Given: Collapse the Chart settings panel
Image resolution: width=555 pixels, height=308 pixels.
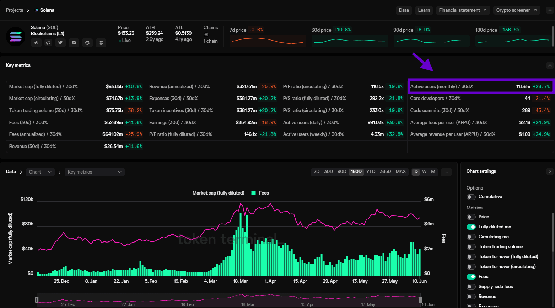Looking at the screenshot, I should (x=550, y=171).
